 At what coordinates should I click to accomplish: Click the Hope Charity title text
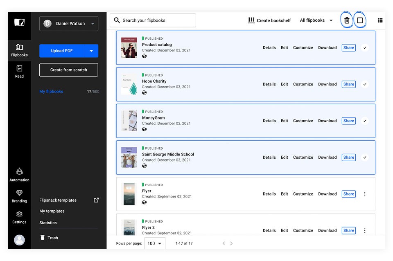pyautogui.click(x=154, y=81)
